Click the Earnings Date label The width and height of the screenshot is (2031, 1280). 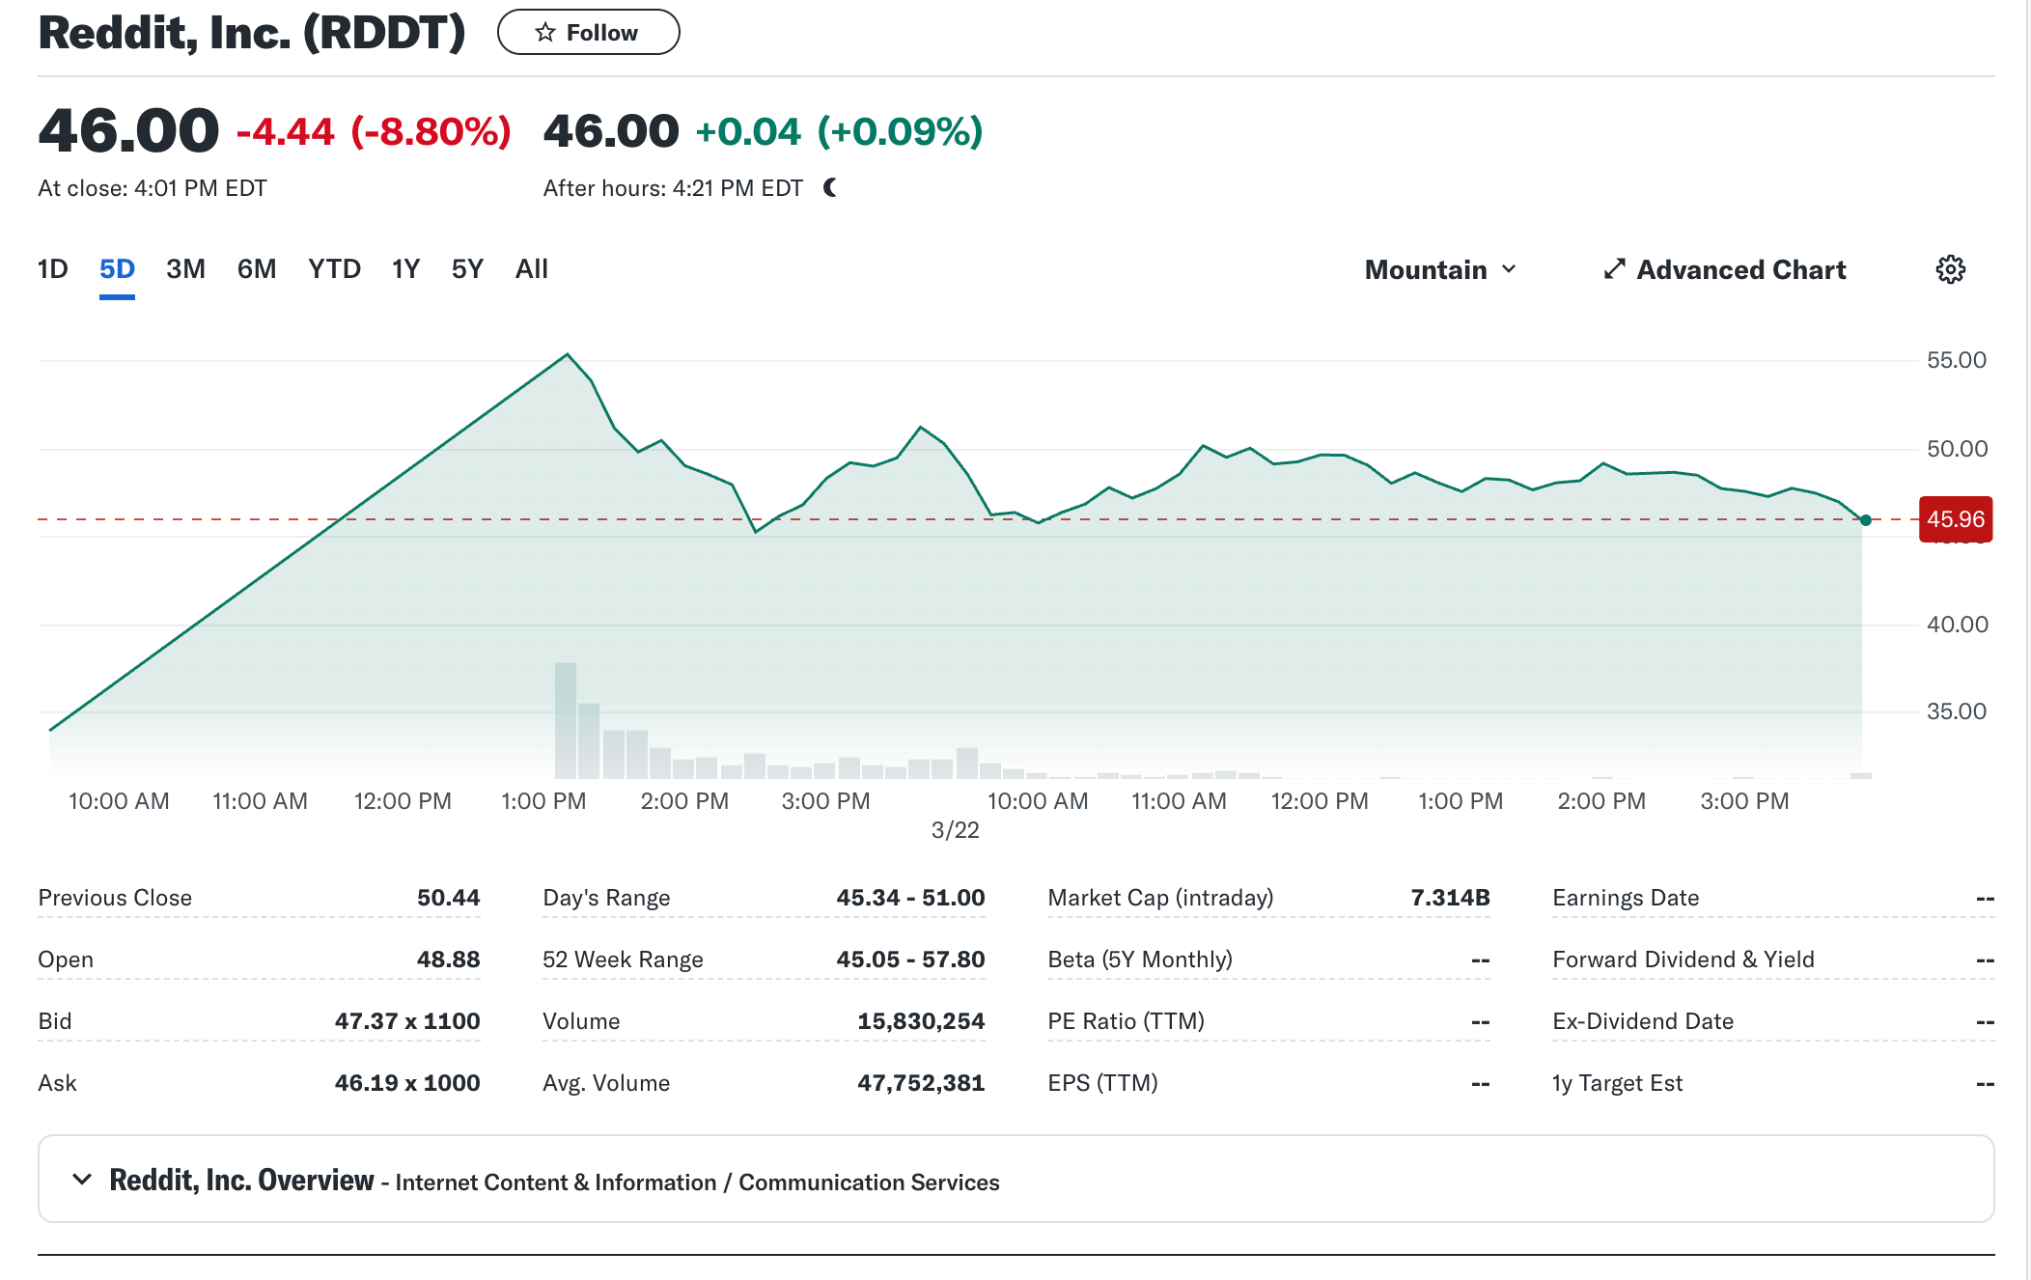pos(1626,898)
